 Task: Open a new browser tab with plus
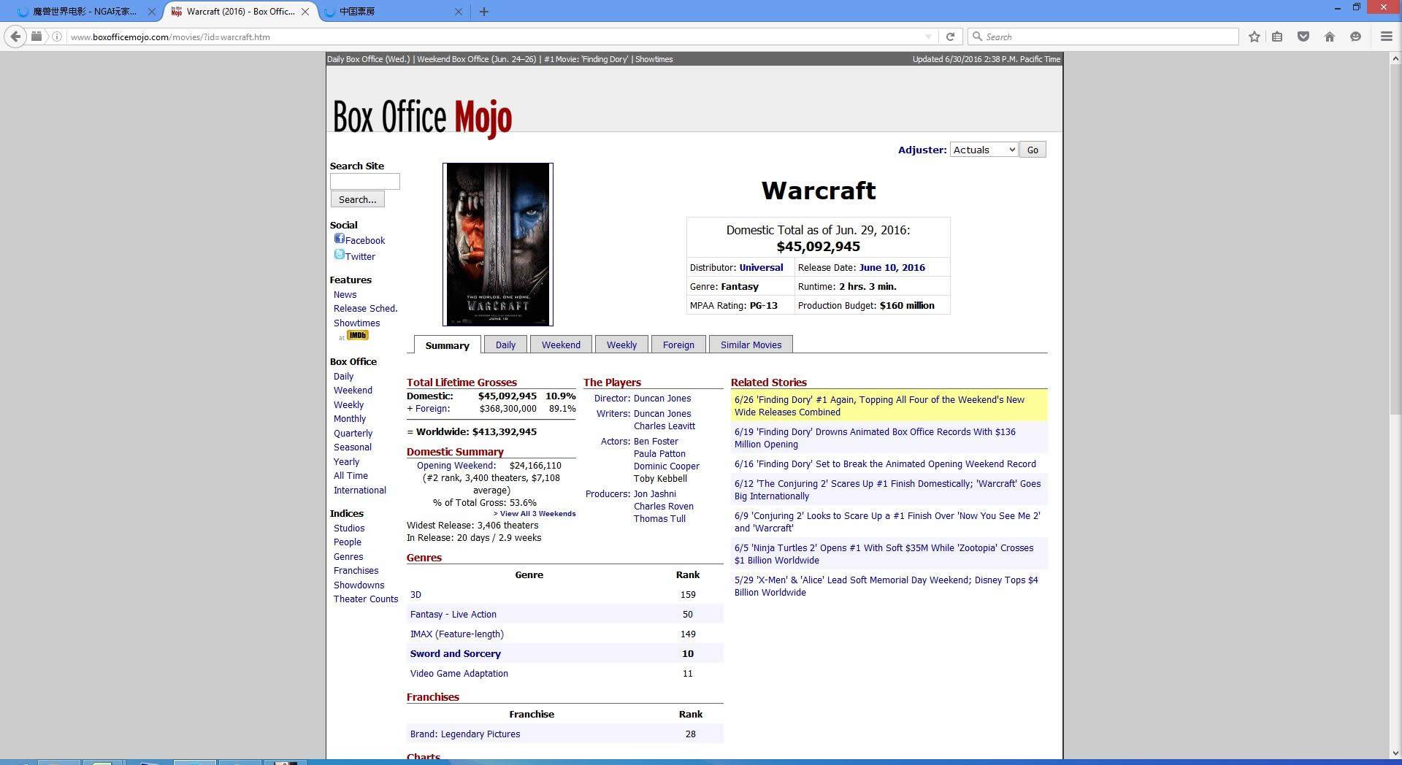(x=483, y=12)
